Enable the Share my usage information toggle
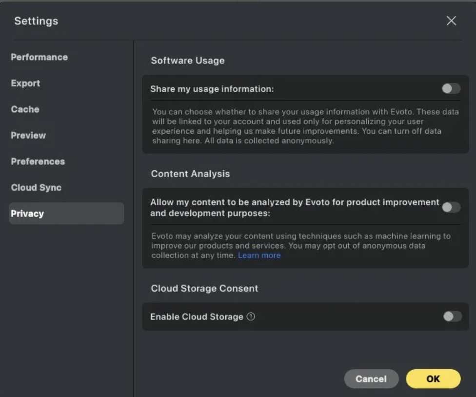The width and height of the screenshot is (476, 397). (450, 88)
